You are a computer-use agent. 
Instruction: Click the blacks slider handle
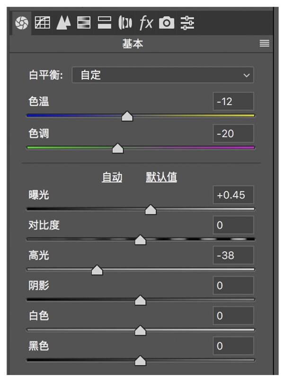pos(140,361)
